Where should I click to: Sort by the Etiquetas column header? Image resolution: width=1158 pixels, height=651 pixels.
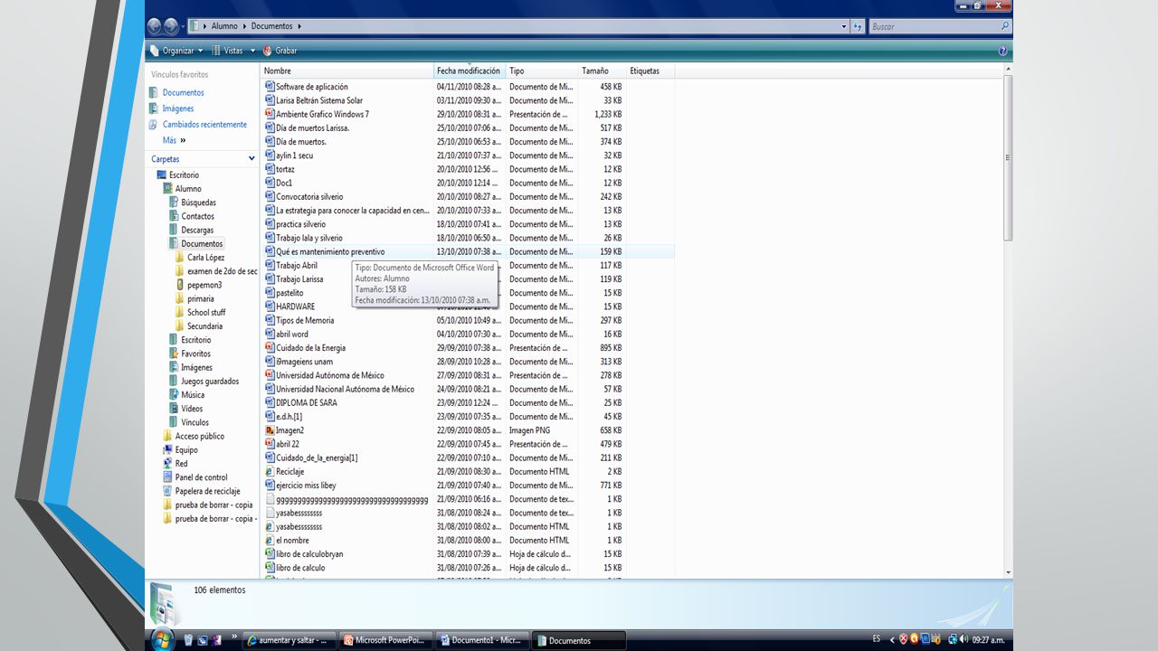(650, 71)
